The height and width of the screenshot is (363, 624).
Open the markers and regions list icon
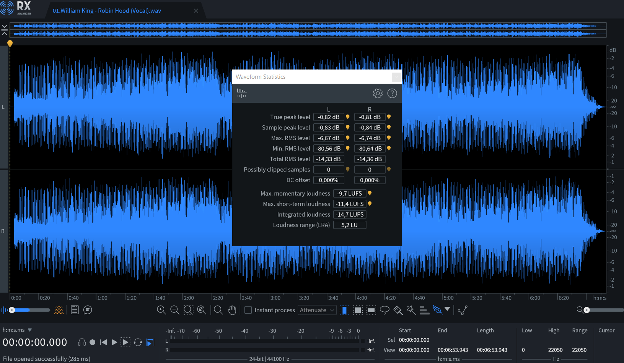[75, 310]
